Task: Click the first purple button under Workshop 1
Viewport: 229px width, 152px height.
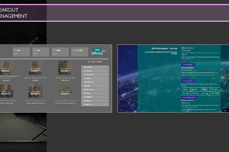Action: coord(185,62)
